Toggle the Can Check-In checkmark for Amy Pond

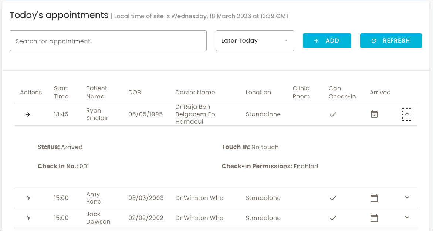click(333, 198)
